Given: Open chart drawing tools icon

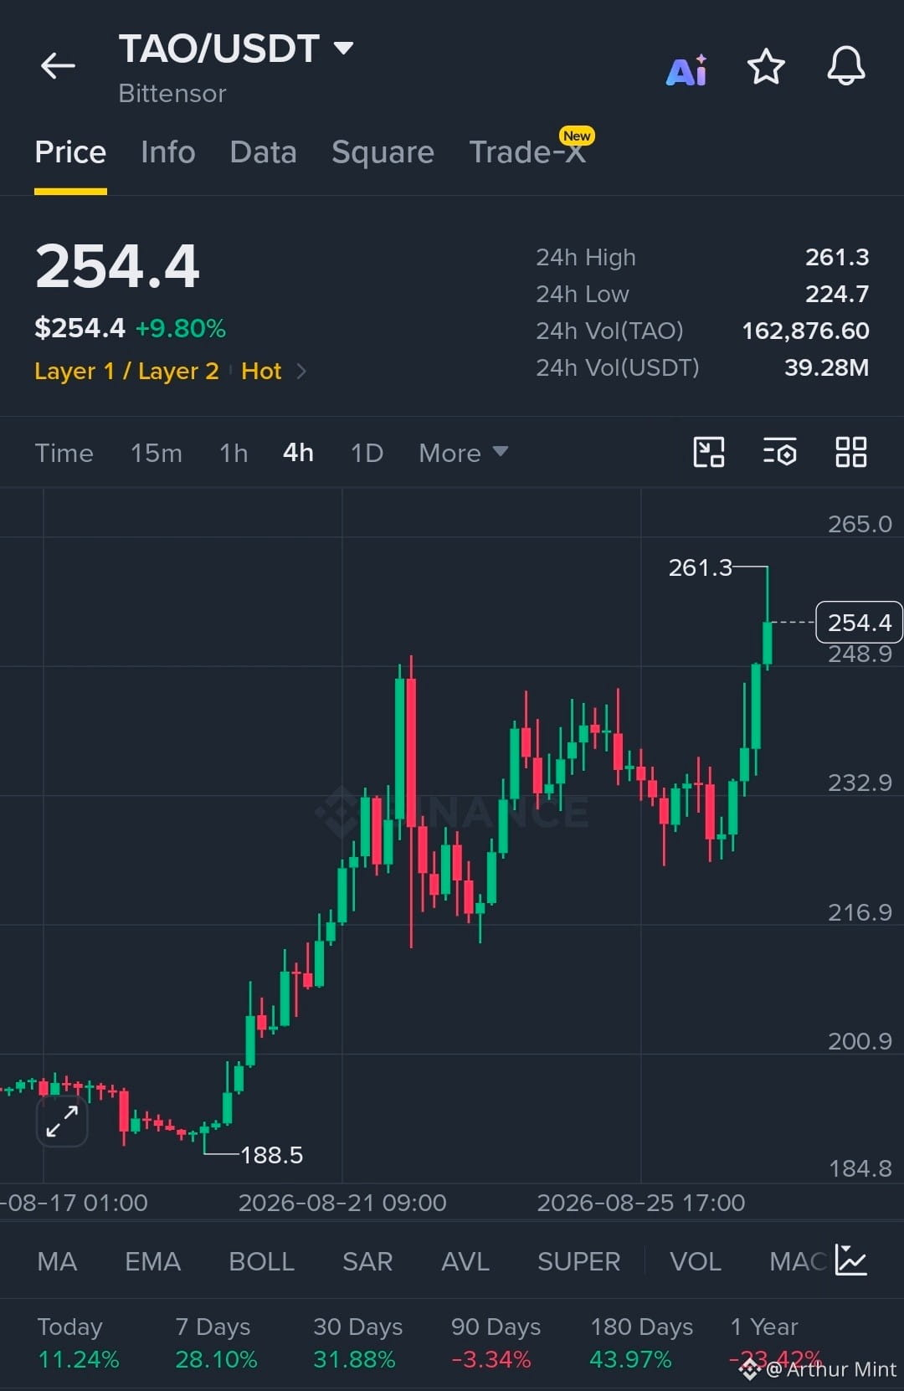Looking at the screenshot, I should coord(709,452).
